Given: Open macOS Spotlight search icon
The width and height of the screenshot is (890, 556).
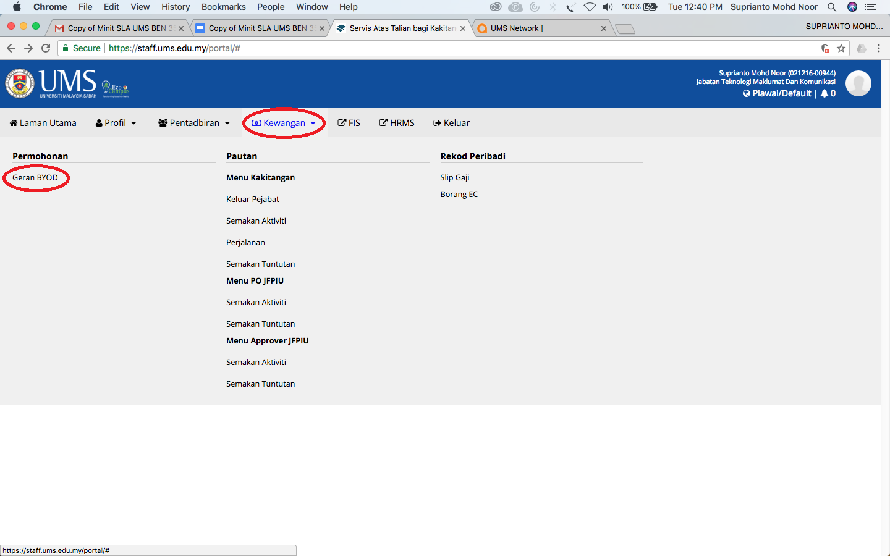Looking at the screenshot, I should point(832,7).
